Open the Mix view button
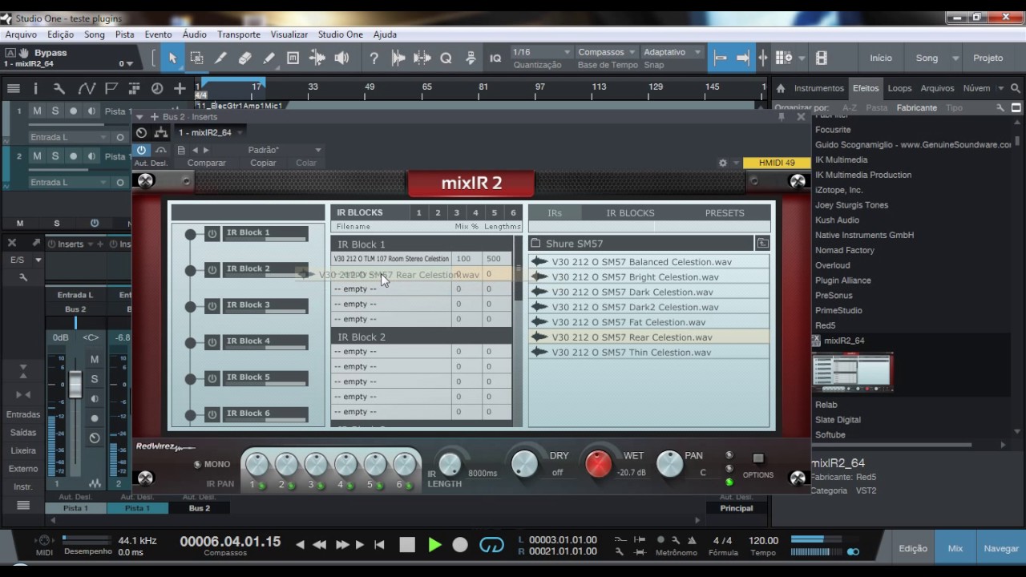Screen dimensions: 1026x577 955,549
